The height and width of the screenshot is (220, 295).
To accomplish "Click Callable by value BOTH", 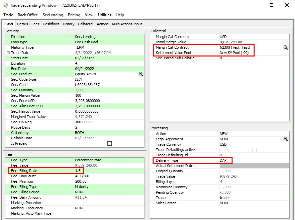I will pyautogui.click(x=79, y=133).
